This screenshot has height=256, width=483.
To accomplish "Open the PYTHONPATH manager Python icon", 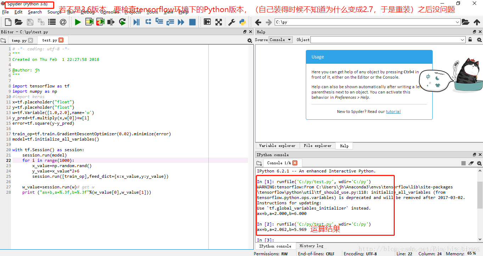I will pos(243,22).
